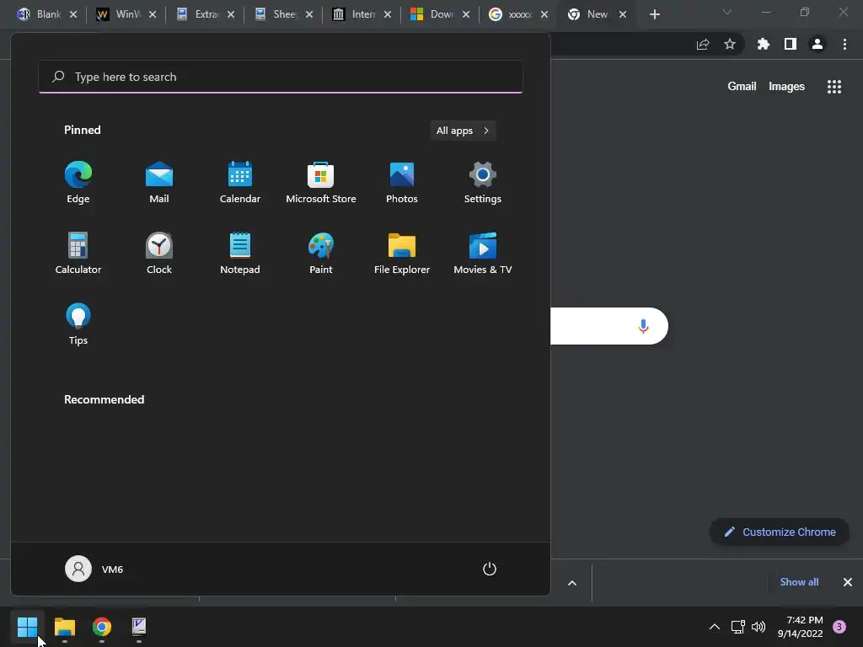
Task: Switch to the Extra Chrome tab
Action: [198, 14]
